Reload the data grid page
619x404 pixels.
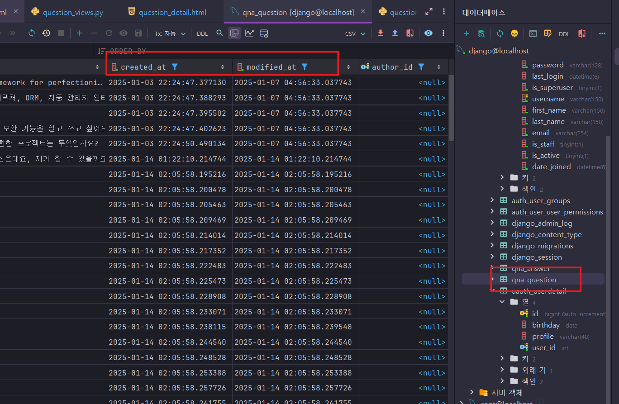(x=31, y=33)
